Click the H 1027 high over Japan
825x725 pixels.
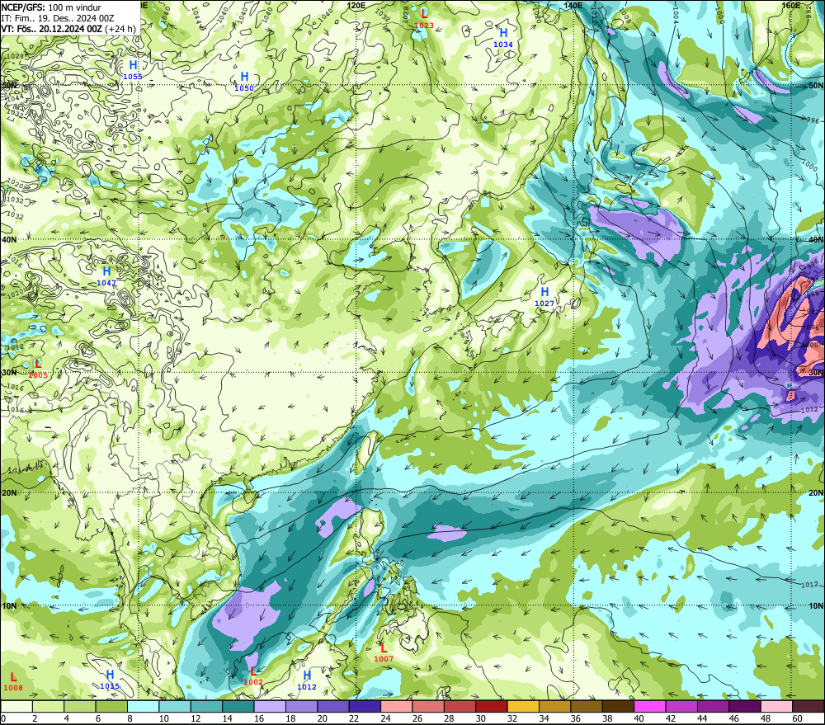[544, 296]
